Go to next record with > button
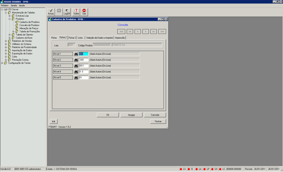 coord(146,32)
